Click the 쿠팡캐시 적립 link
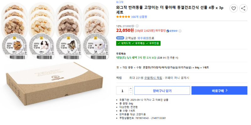This screenshot has width=251, height=125. click(x=153, y=78)
